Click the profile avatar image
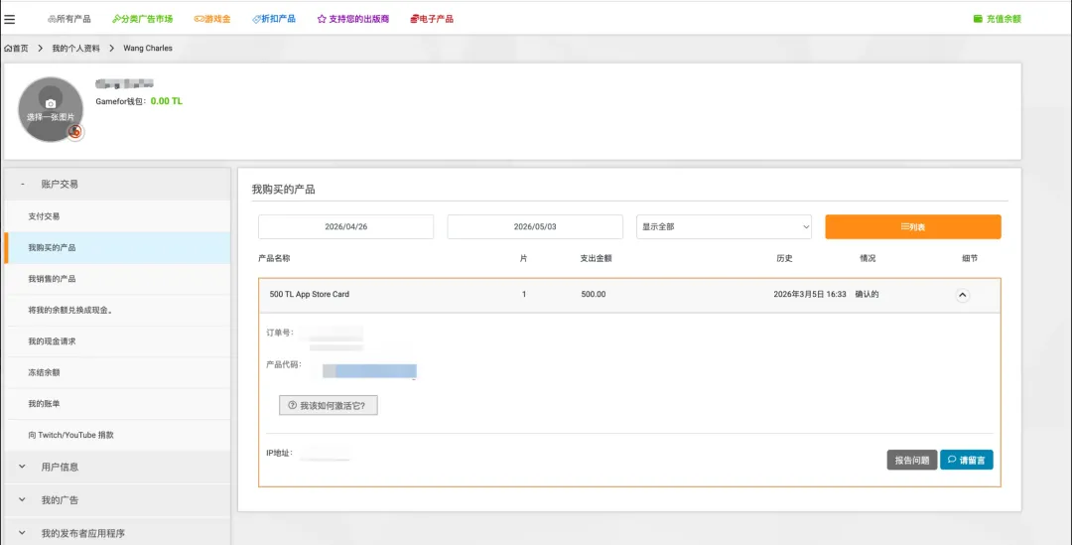 [x=51, y=109]
